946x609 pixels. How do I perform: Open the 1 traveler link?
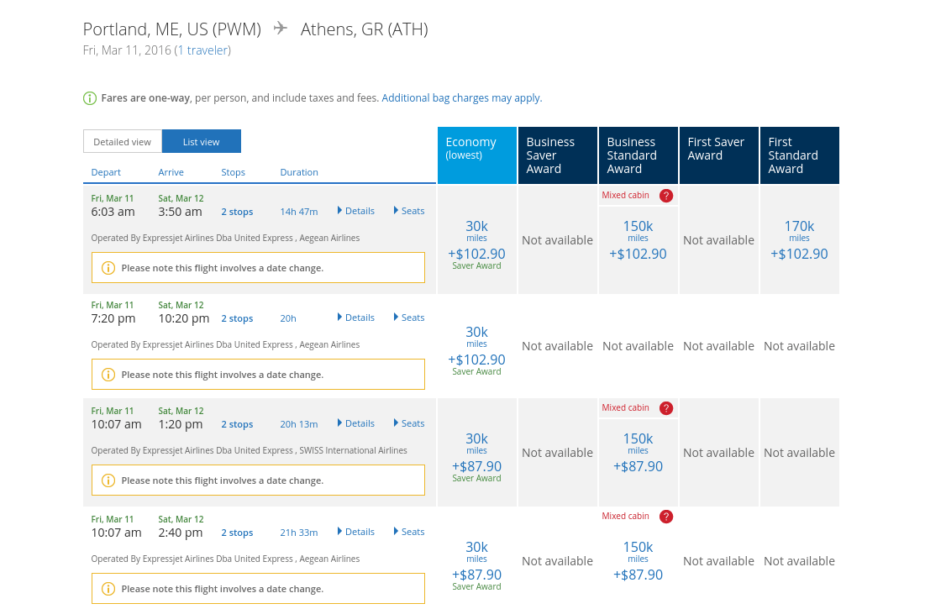point(202,50)
